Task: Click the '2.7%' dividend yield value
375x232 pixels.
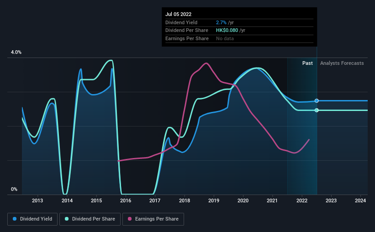Action: 221,22
